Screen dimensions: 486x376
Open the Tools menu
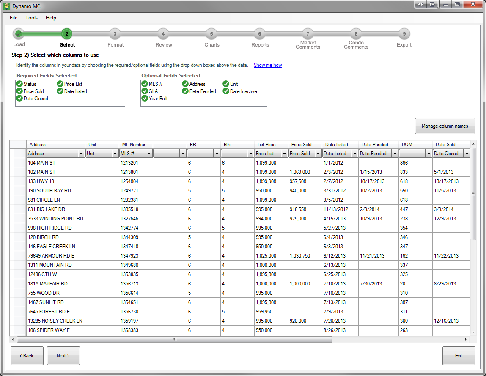click(x=31, y=18)
